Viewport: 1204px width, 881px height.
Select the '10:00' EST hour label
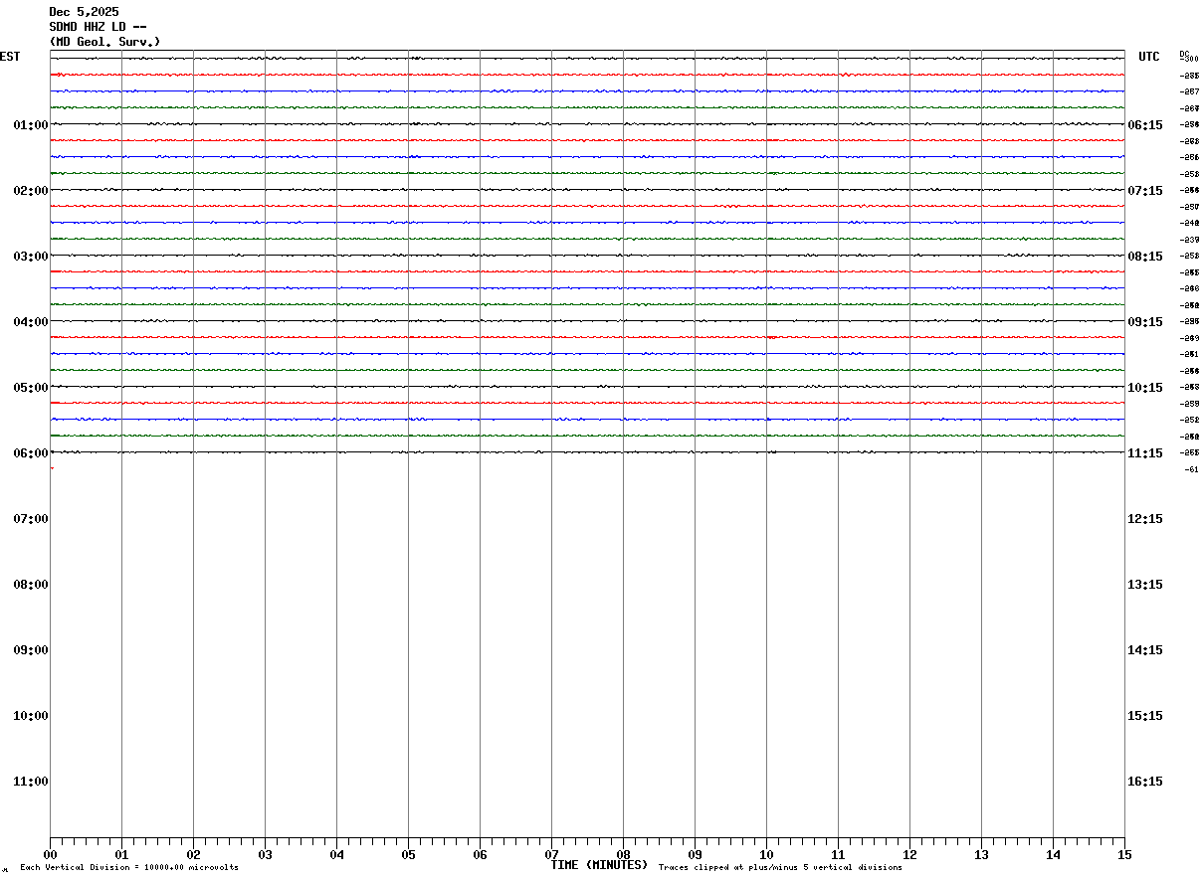(x=31, y=715)
